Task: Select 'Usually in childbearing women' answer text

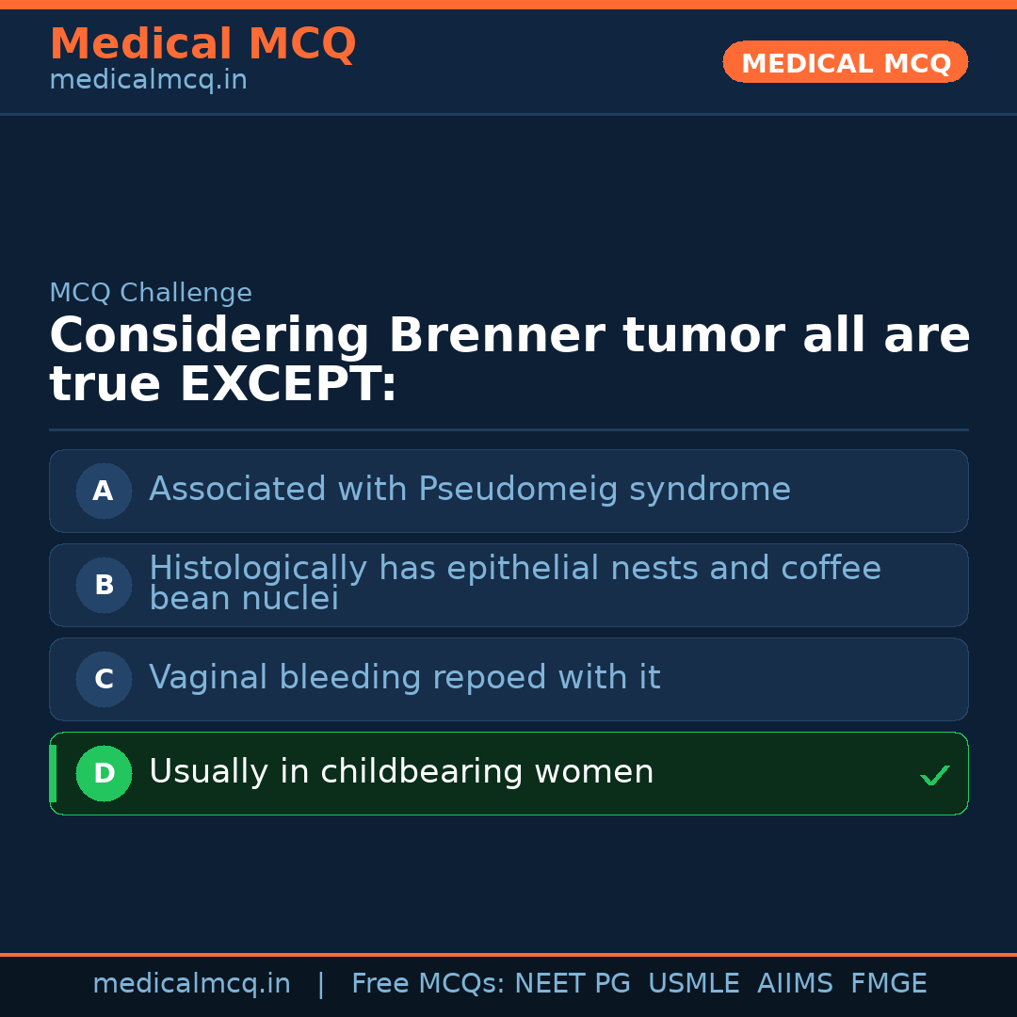Action: point(401,772)
